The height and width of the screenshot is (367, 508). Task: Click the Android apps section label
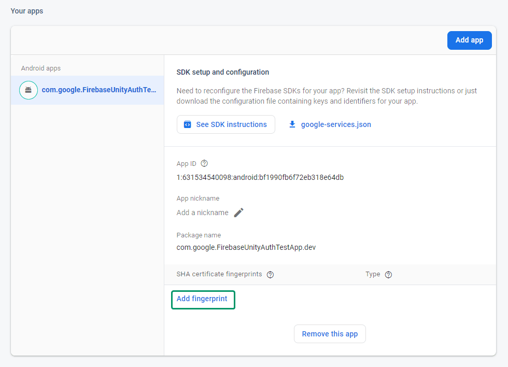41,68
